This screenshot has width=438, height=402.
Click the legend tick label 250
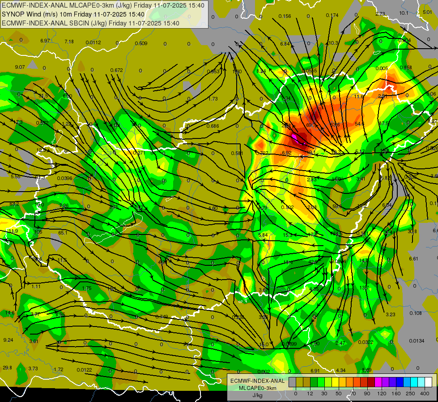(410, 394)
